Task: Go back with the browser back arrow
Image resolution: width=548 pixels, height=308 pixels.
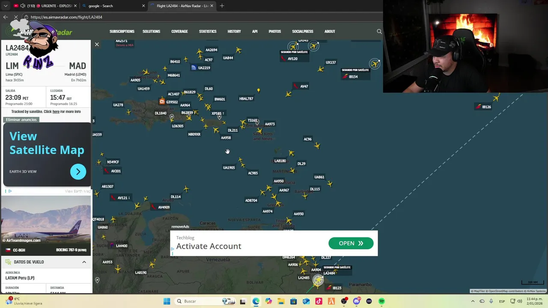Action: pyautogui.click(x=6, y=17)
